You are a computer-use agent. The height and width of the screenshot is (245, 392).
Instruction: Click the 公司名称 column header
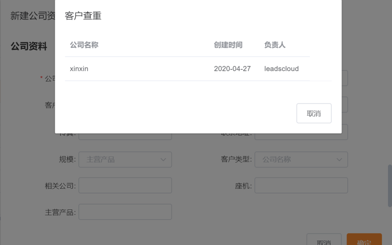click(x=84, y=45)
